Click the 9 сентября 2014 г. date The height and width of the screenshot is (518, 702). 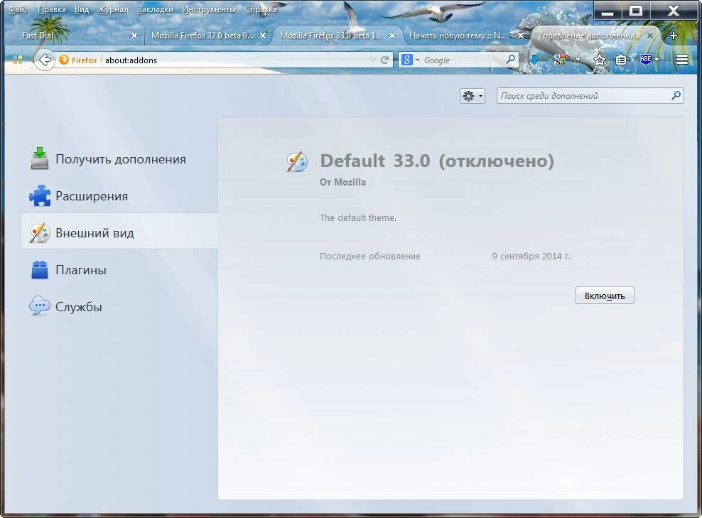pos(531,256)
